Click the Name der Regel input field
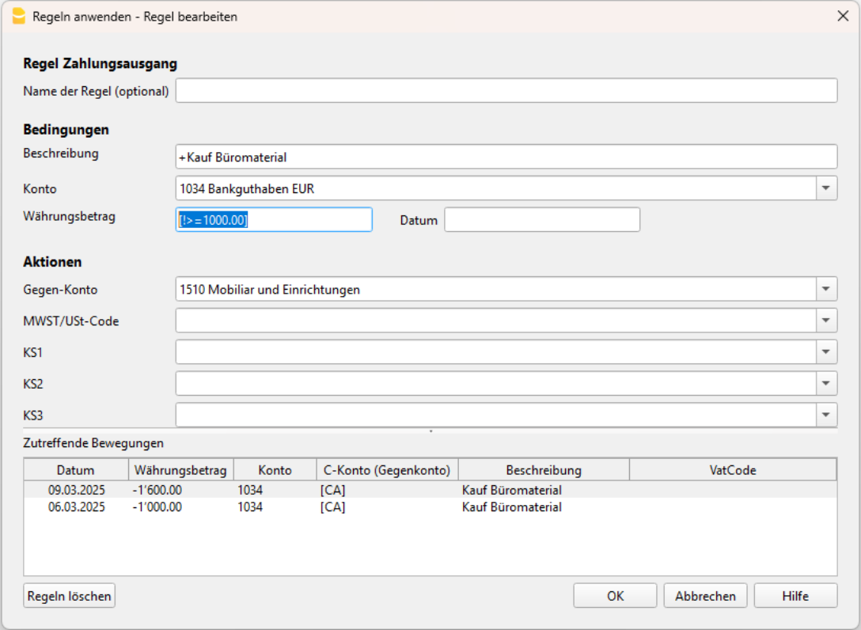Viewport: 861px width, 630px height. click(x=506, y=91)
